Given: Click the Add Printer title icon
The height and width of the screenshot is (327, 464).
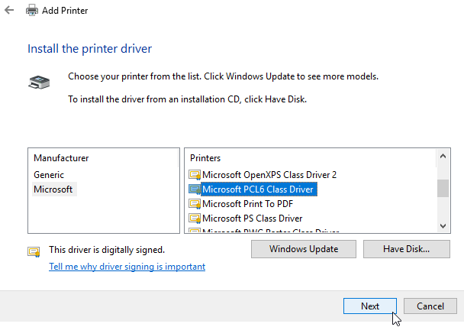Looking at the screenshot, I should click(x=31, y=11).
